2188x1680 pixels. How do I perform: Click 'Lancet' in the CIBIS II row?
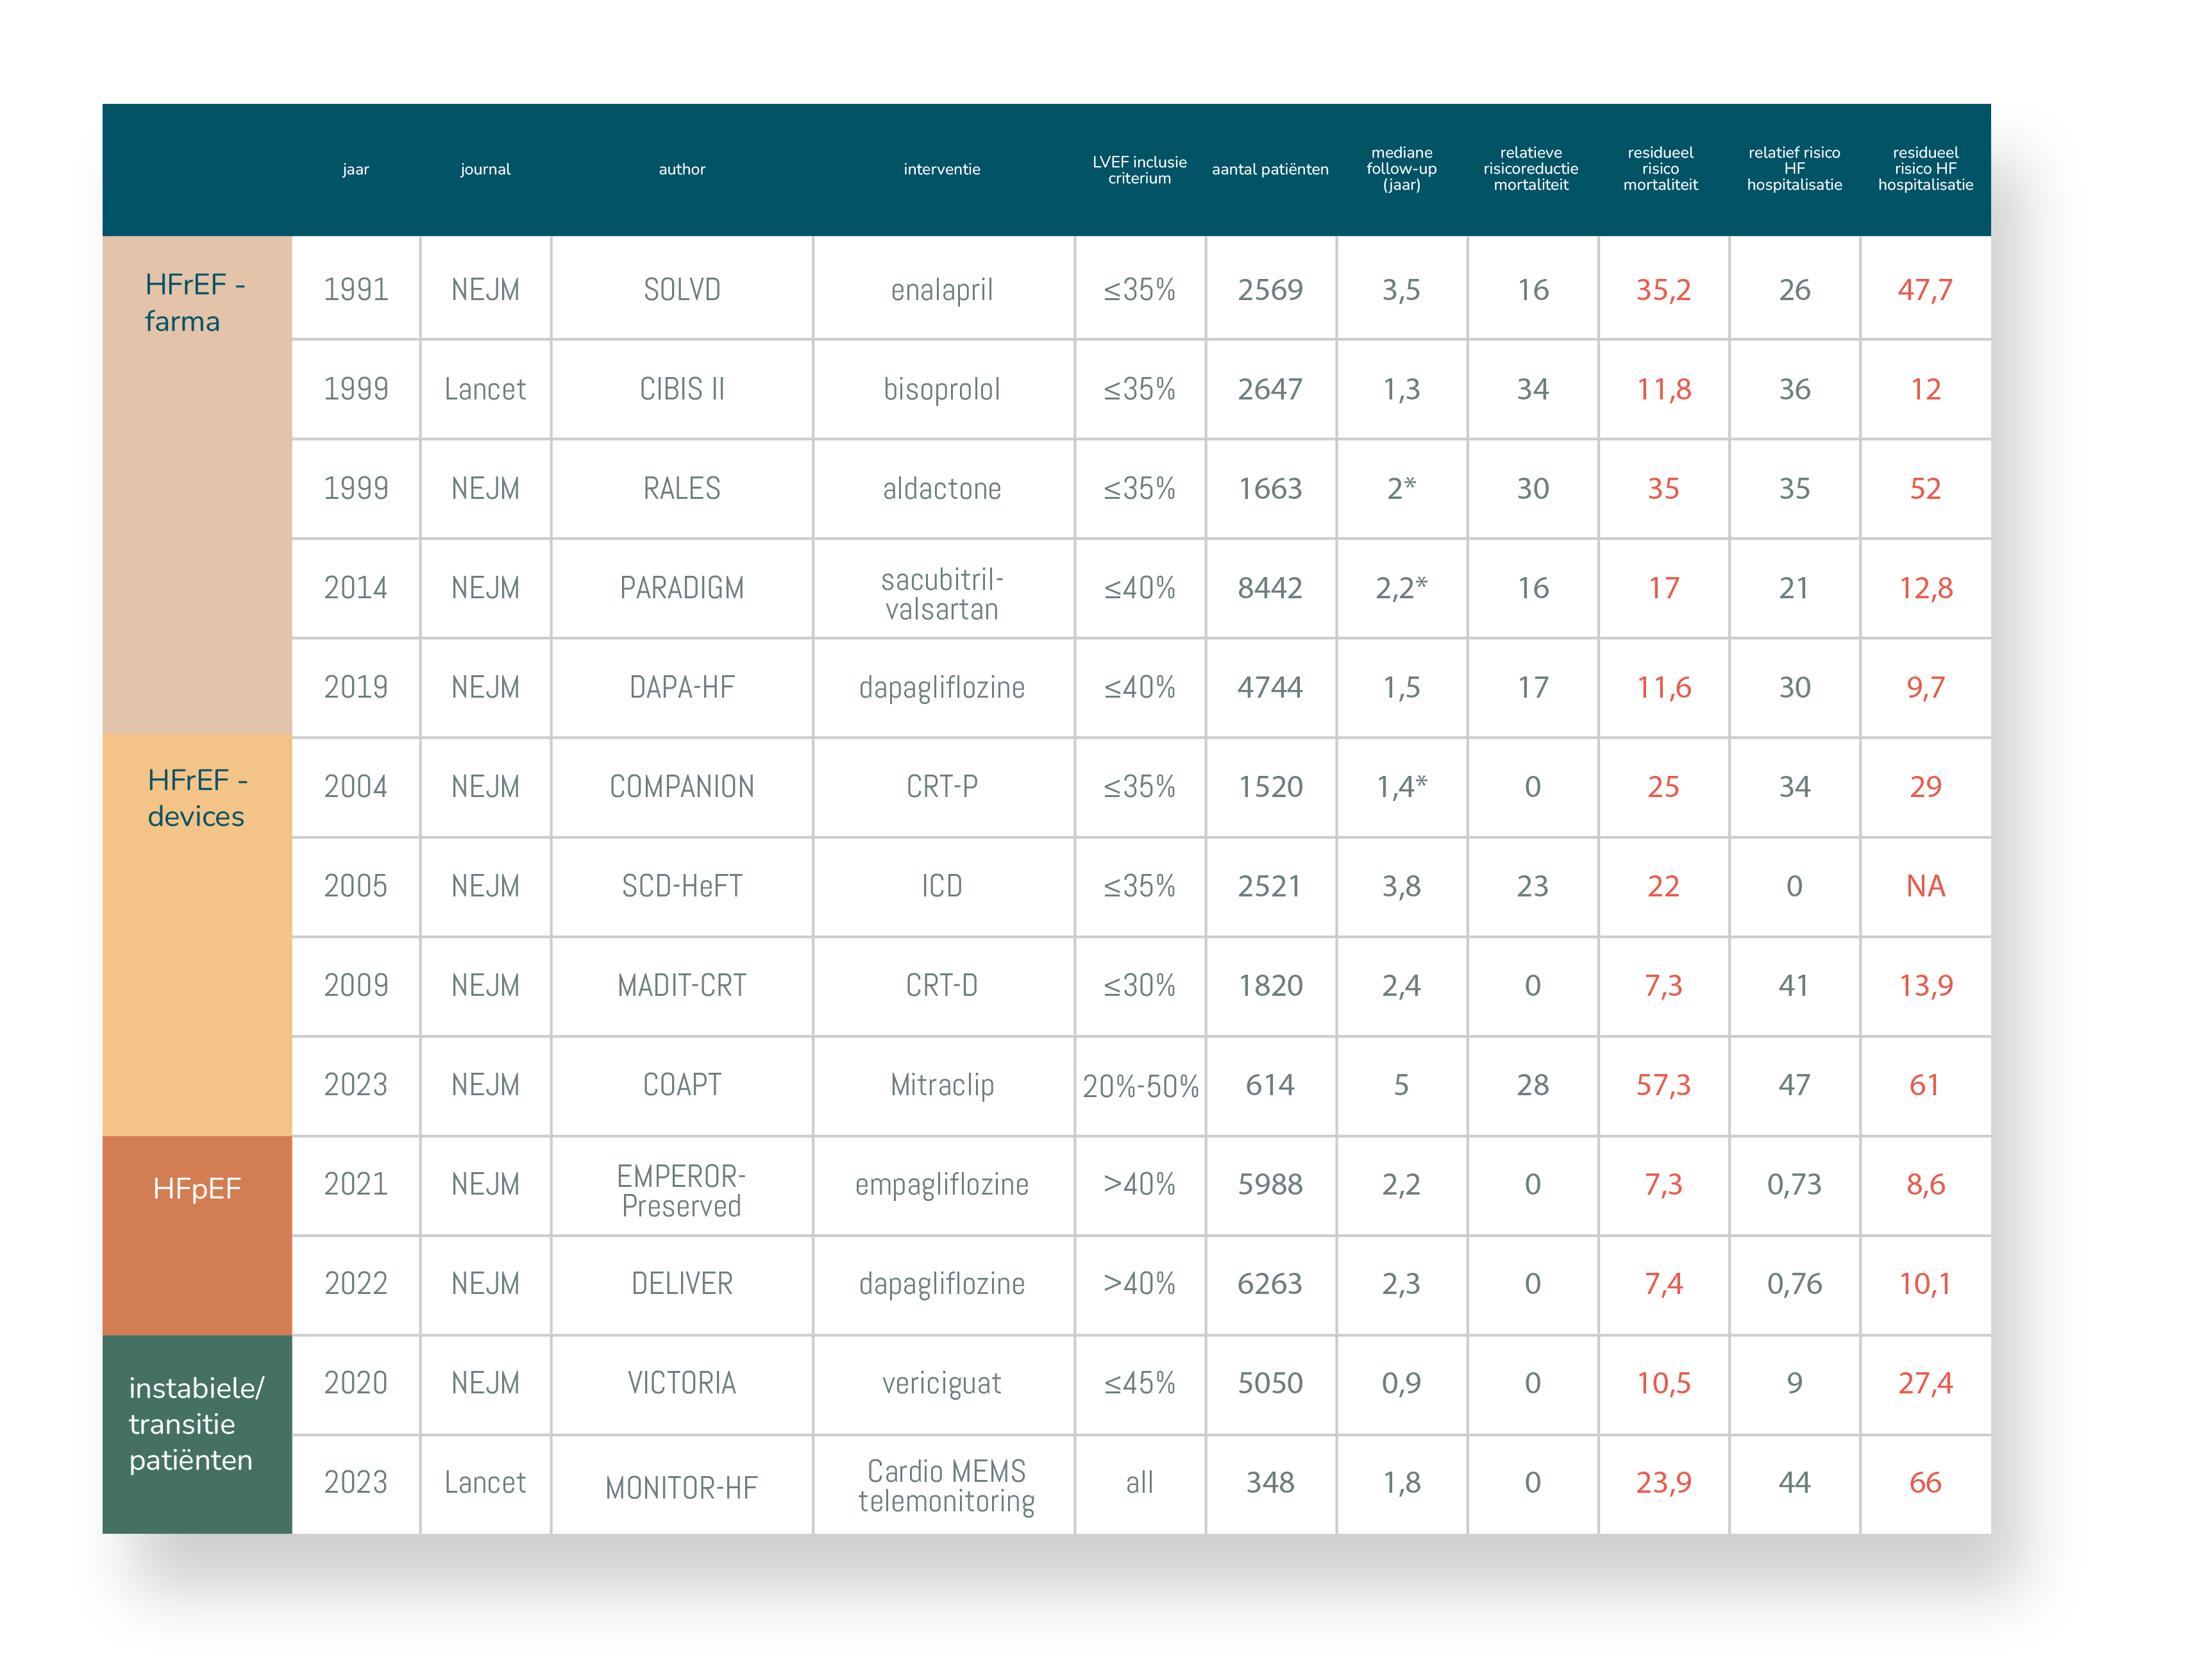coord(485,388)
